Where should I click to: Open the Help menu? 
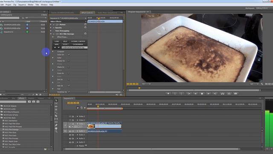pyautogui.click(x=51, y=5)
